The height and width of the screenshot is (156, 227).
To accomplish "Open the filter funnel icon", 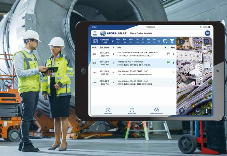I will (x=172, y=41).
